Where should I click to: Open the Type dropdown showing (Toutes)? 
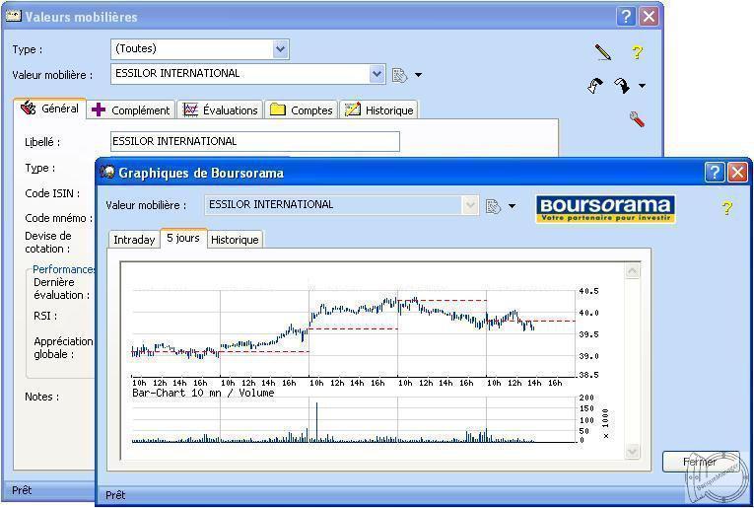point(280,48)
